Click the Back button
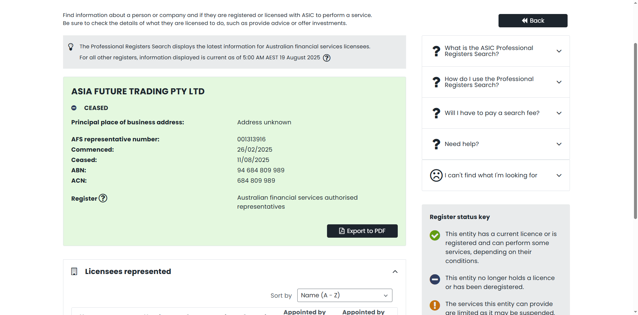 pos(533,21)
